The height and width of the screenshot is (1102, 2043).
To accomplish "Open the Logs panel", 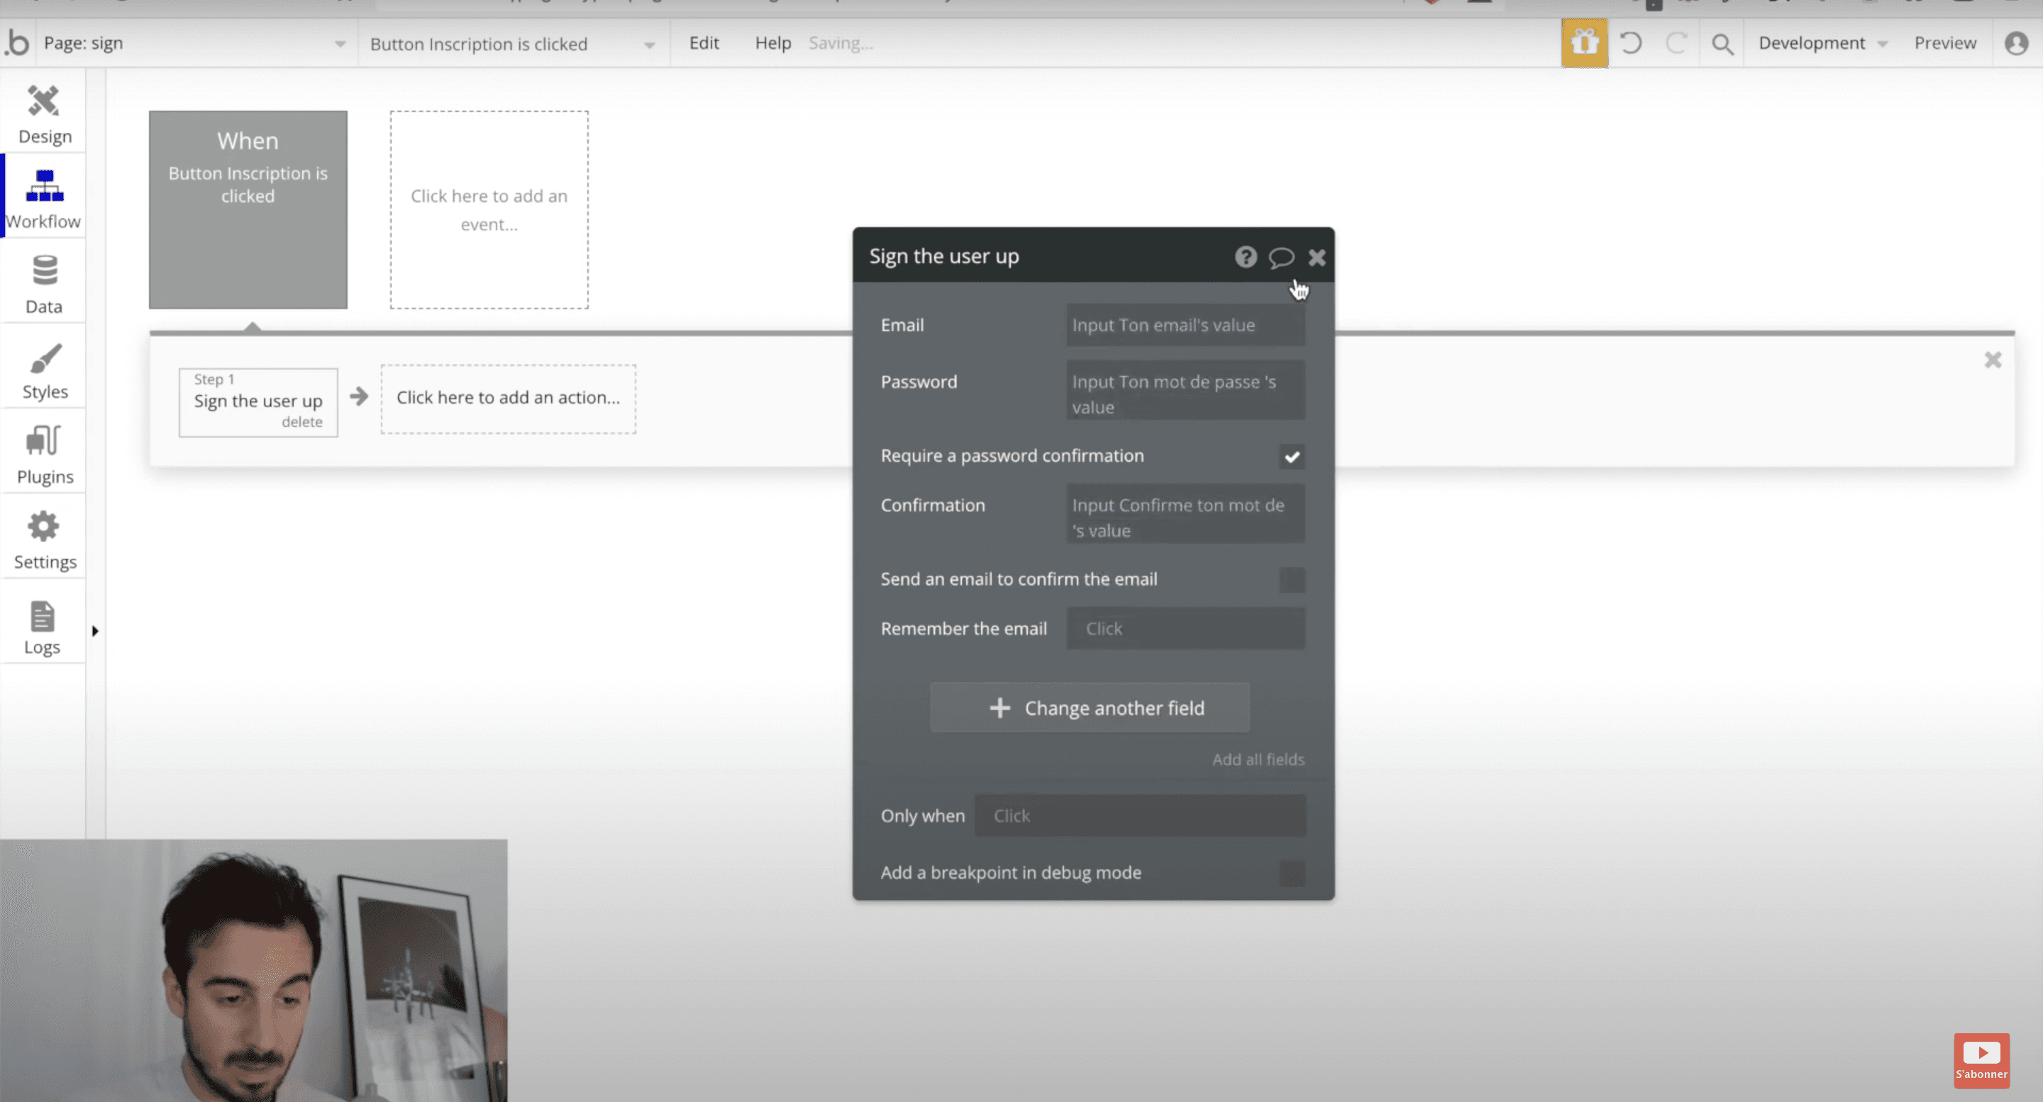I will pyautogui.click(x=43, y=624).
